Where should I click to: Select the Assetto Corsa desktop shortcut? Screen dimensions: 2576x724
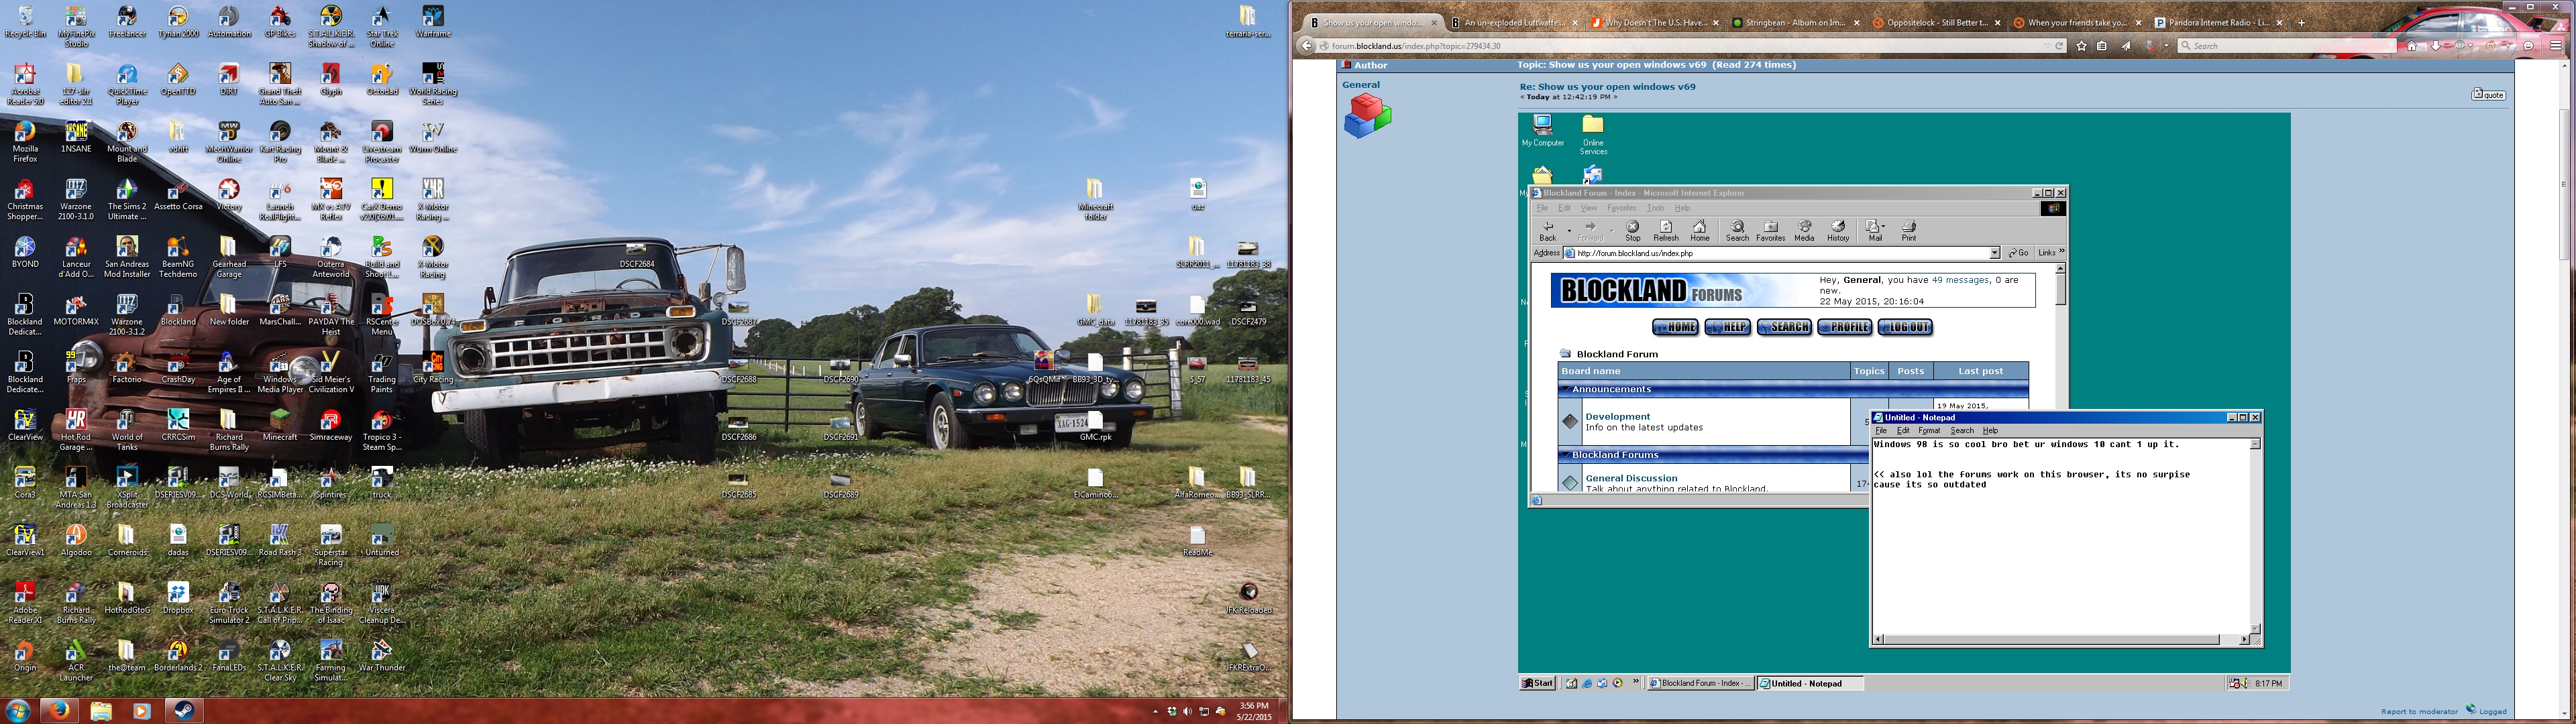(178, 195)
